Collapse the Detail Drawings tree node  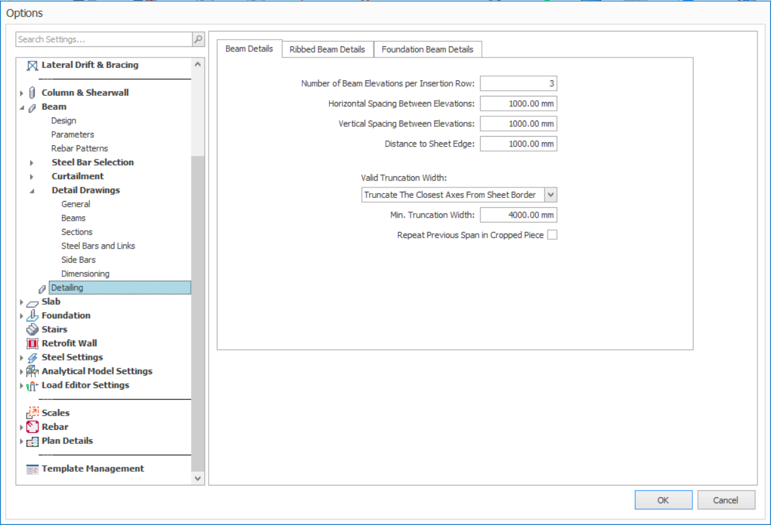tap(32, 190)
